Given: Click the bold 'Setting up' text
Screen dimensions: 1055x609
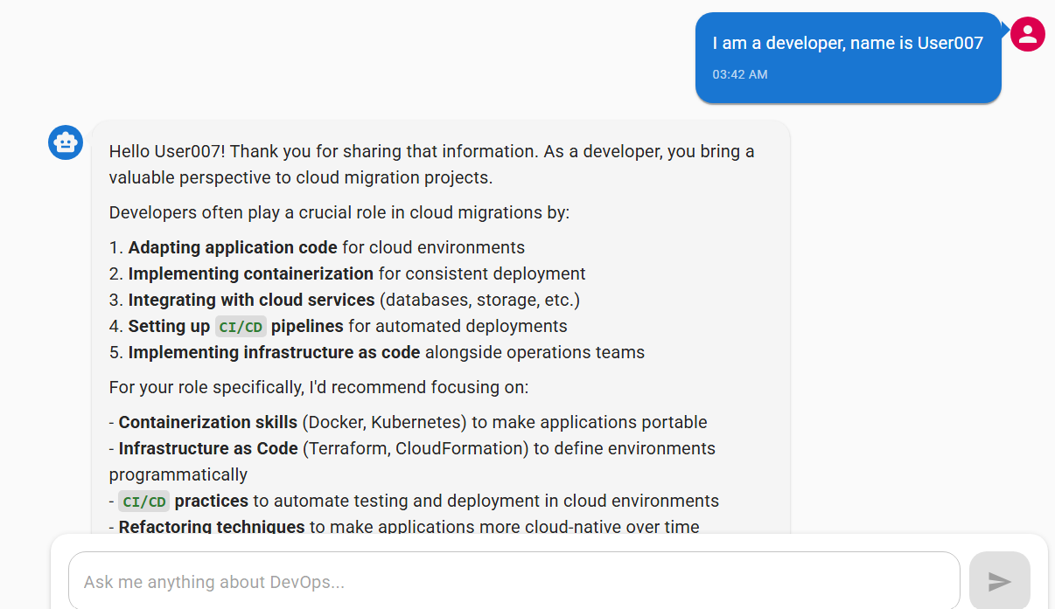Looking at the screenshot, I should coord(169,326).
